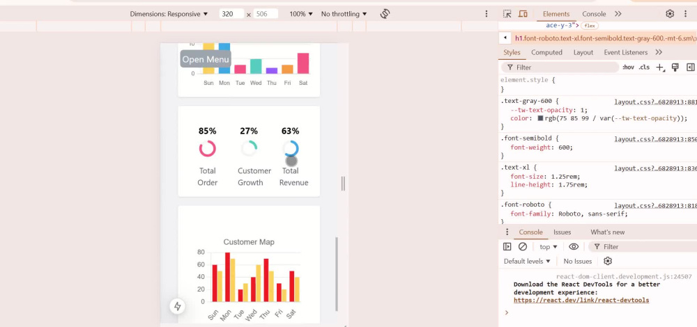Show the console sidebar icon
Viewport: 697px width, 327px height.
(x=507, y=247)
